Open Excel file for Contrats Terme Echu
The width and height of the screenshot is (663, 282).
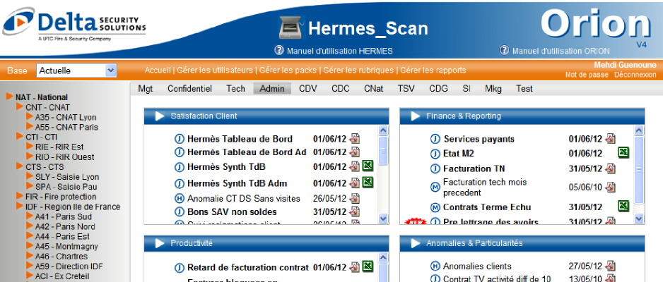pyautogui.click(x=623, y=206)
